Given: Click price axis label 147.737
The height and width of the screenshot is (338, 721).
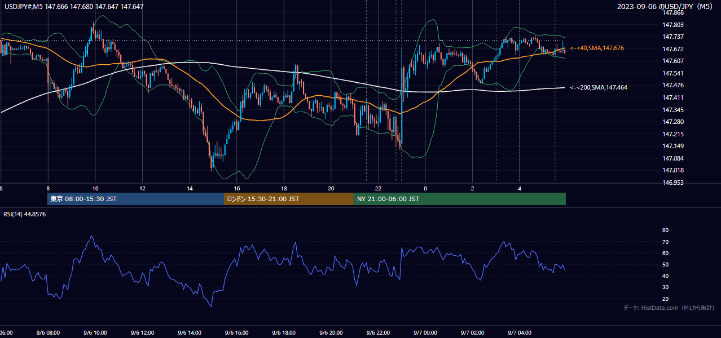Looking at the screenshot, I should point(674,37).
